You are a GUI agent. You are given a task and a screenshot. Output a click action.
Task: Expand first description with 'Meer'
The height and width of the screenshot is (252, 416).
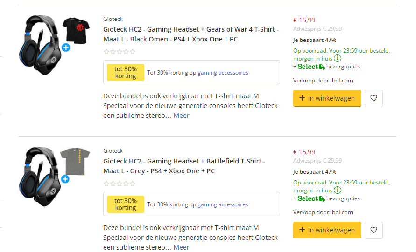point(181,116)
